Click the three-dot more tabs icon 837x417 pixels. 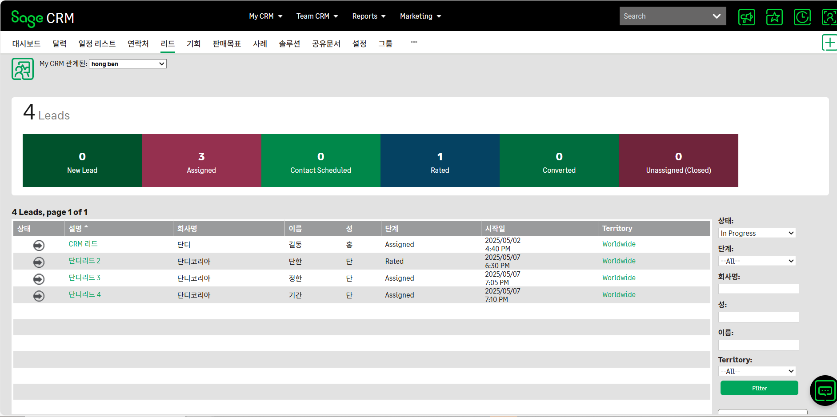414,42
